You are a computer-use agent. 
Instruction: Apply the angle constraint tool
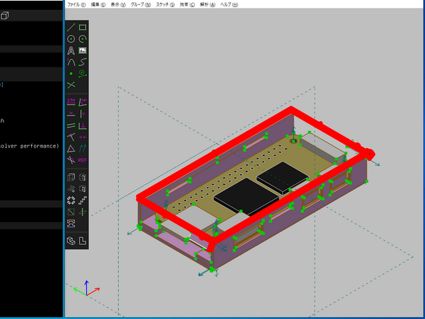pyautogui.click(x=82, y=102)
